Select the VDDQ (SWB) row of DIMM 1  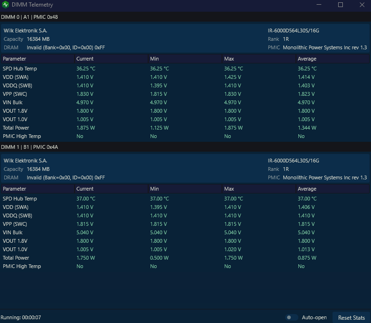pyautogui.click(x=185, y=215)
